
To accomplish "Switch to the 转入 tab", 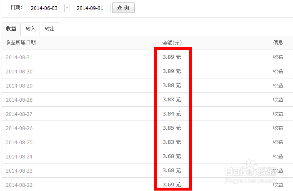I will 31,29.
